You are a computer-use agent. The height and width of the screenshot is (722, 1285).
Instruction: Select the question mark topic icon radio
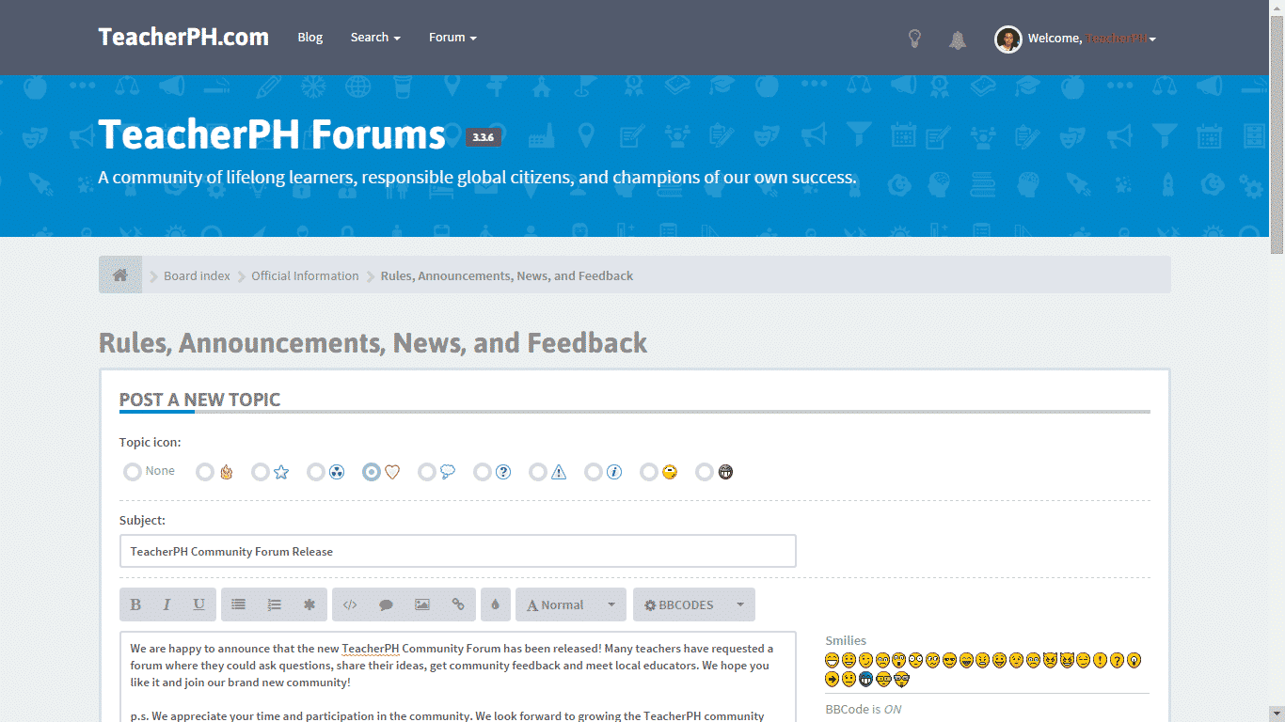(483, 472)
